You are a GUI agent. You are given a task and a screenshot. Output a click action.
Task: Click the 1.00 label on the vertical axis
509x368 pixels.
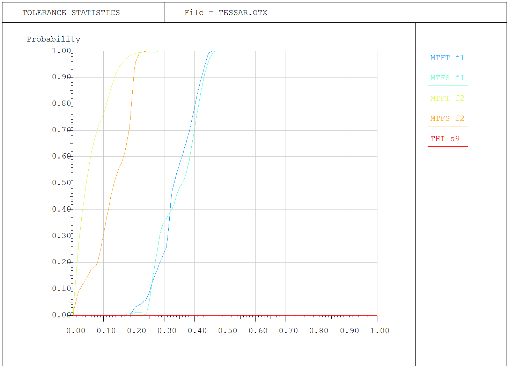(61, 51)
